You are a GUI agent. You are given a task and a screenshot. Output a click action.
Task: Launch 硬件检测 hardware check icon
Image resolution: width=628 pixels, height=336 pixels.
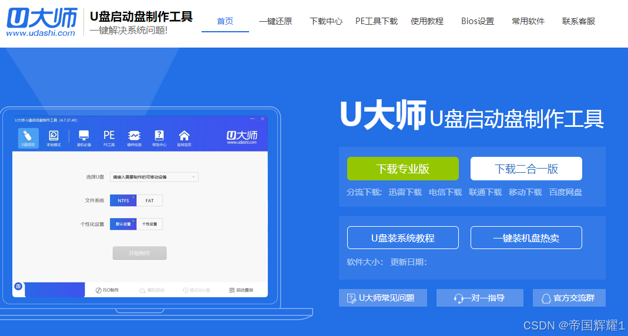tap(134, 138)
